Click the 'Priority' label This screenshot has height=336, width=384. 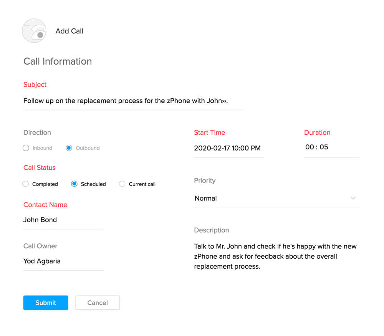click(x=205, y=181)
